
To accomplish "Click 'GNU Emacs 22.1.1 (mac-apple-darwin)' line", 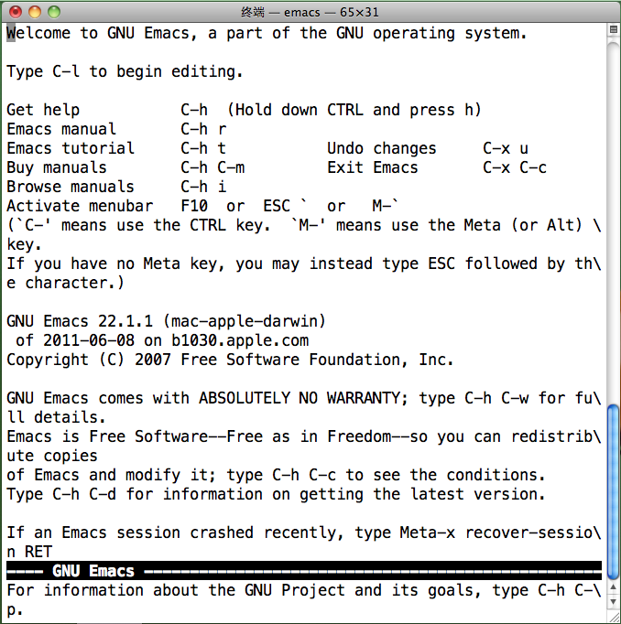I will (x=166, y=321).
